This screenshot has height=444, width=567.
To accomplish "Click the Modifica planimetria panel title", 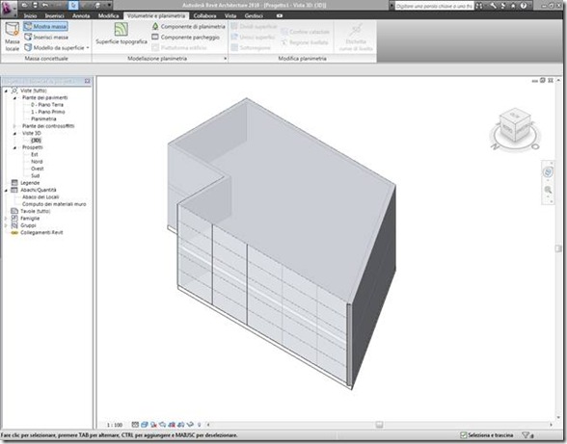I will [x=303, y=58].
